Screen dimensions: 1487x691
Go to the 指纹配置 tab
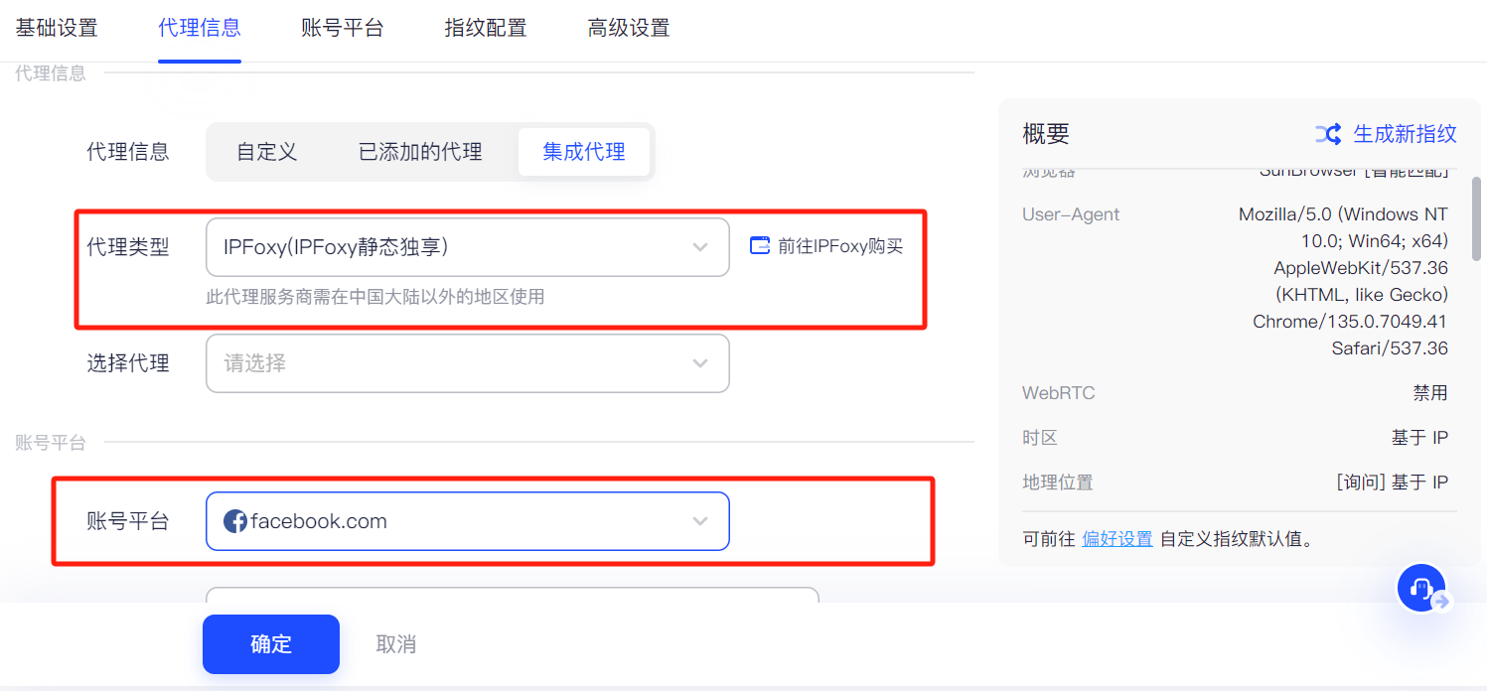tap(486, 28)
